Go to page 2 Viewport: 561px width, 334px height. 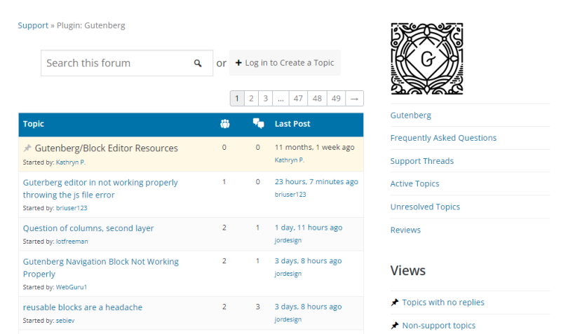(251, 99)
